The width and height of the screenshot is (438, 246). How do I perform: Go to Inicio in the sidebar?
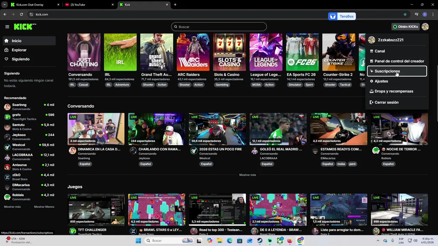29,41
